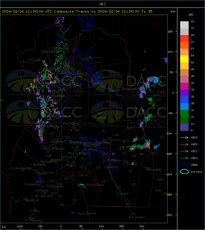Pick the tan swatch below 48
Viewport: 205px width, 230px height.
(x=184, y=73)
